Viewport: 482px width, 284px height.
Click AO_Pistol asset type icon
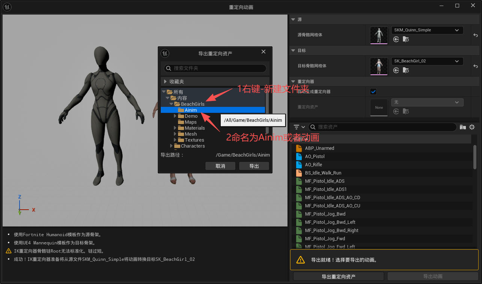tap(299, 157)
